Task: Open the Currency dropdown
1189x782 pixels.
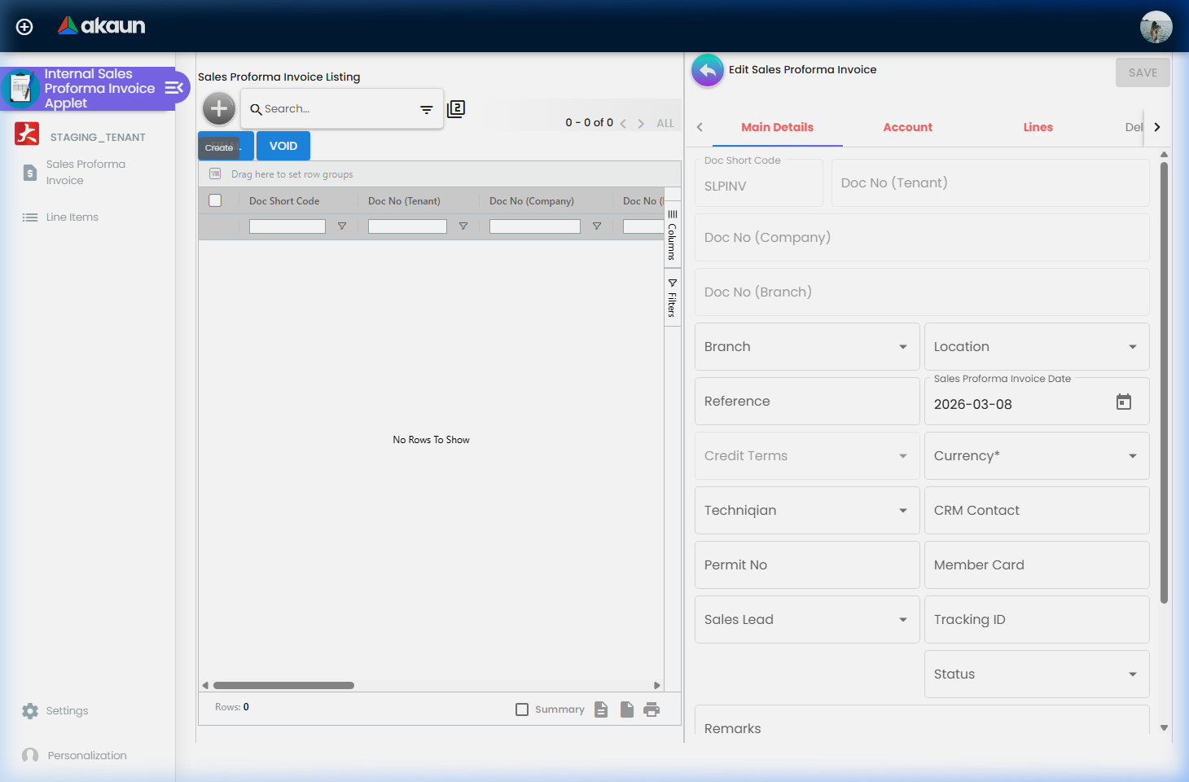Action: click(x=1132, y=456)
